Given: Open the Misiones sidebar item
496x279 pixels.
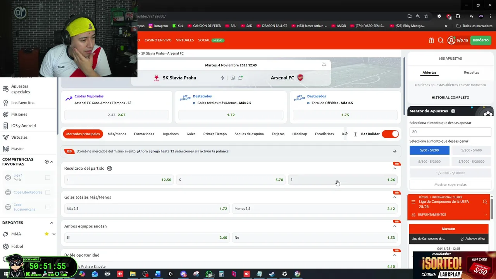Looking at the screenshot, I should (19, 114).
